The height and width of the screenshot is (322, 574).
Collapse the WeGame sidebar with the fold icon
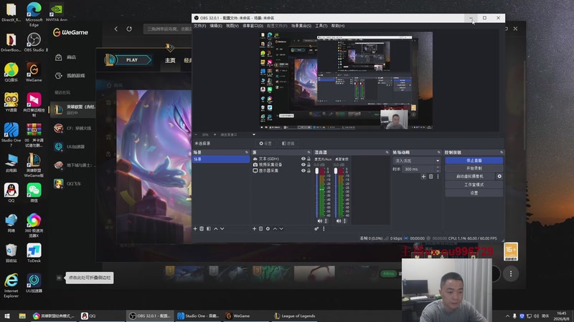point(59,278)
